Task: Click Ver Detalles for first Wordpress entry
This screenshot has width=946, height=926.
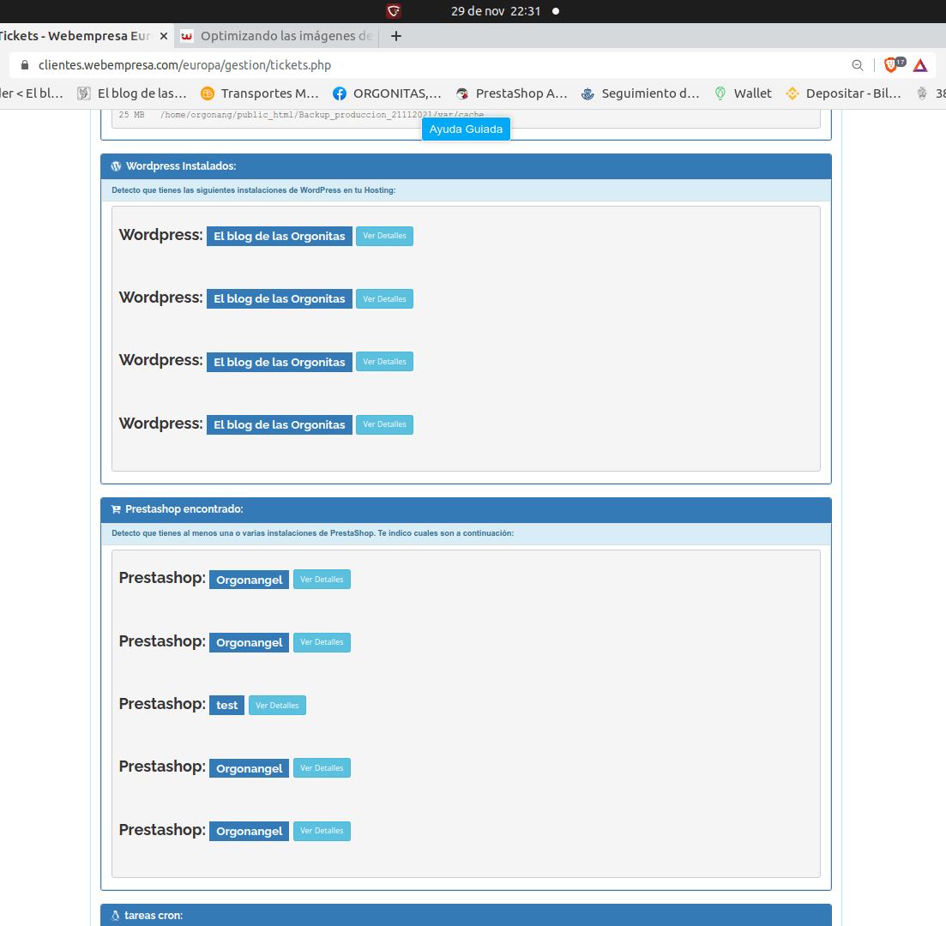Action: [x=384, y=236]
